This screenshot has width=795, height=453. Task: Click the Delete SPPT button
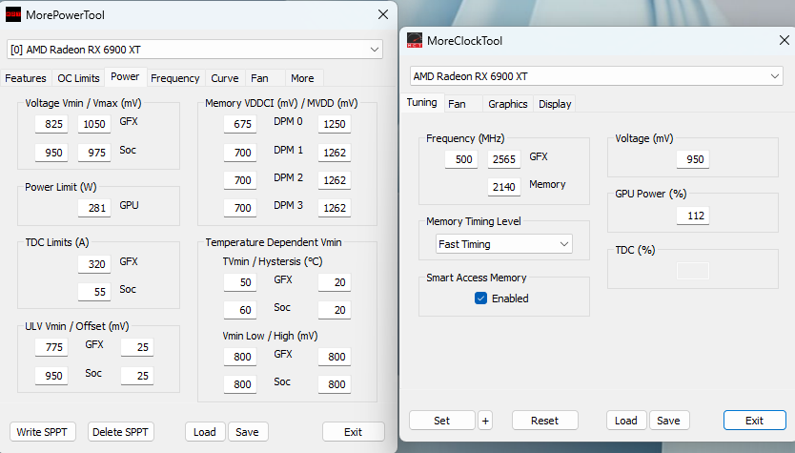click(x=121, y=432)
